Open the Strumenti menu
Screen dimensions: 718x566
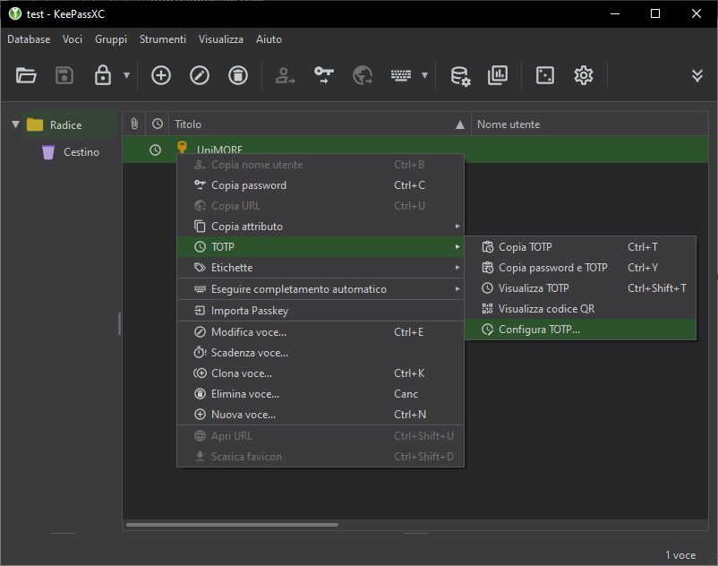(163, 39)
